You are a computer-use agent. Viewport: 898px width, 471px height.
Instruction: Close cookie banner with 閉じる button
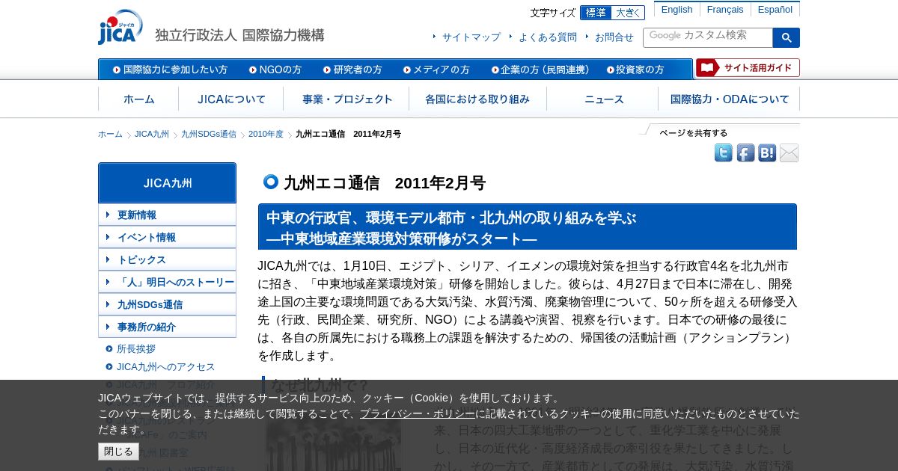(118, 452)
